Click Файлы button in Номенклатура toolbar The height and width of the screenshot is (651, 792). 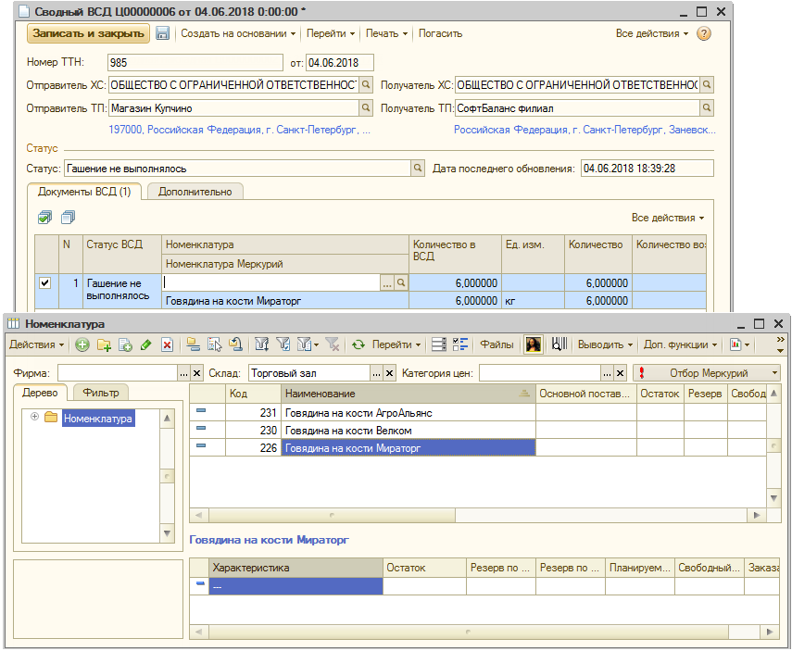(497, 344)
